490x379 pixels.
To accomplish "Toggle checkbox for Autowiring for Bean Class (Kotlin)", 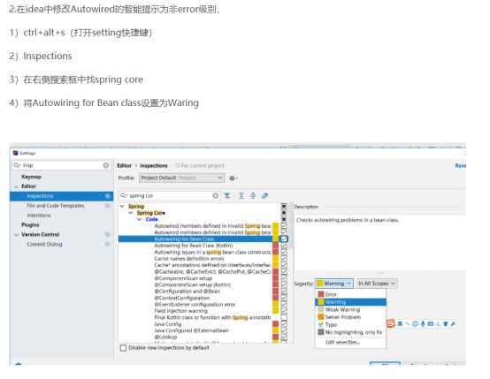I will (x=284, y=246).
